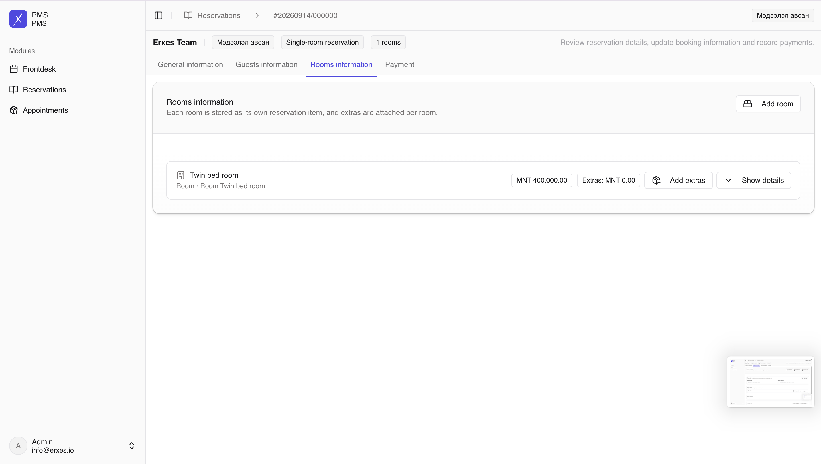Click the Admin avatar circle
The height and width of the screenshot is (464, 821).
18,446
